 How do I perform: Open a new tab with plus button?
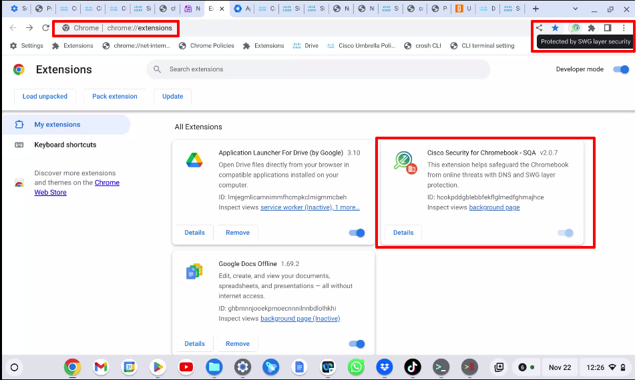click(536, 9)
